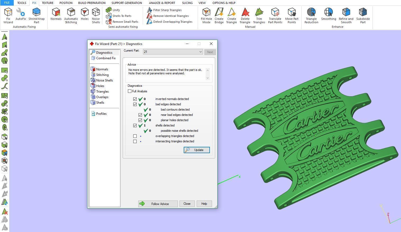Click Follow Advice button
The image size is (401, 232).
click(158, 204)
